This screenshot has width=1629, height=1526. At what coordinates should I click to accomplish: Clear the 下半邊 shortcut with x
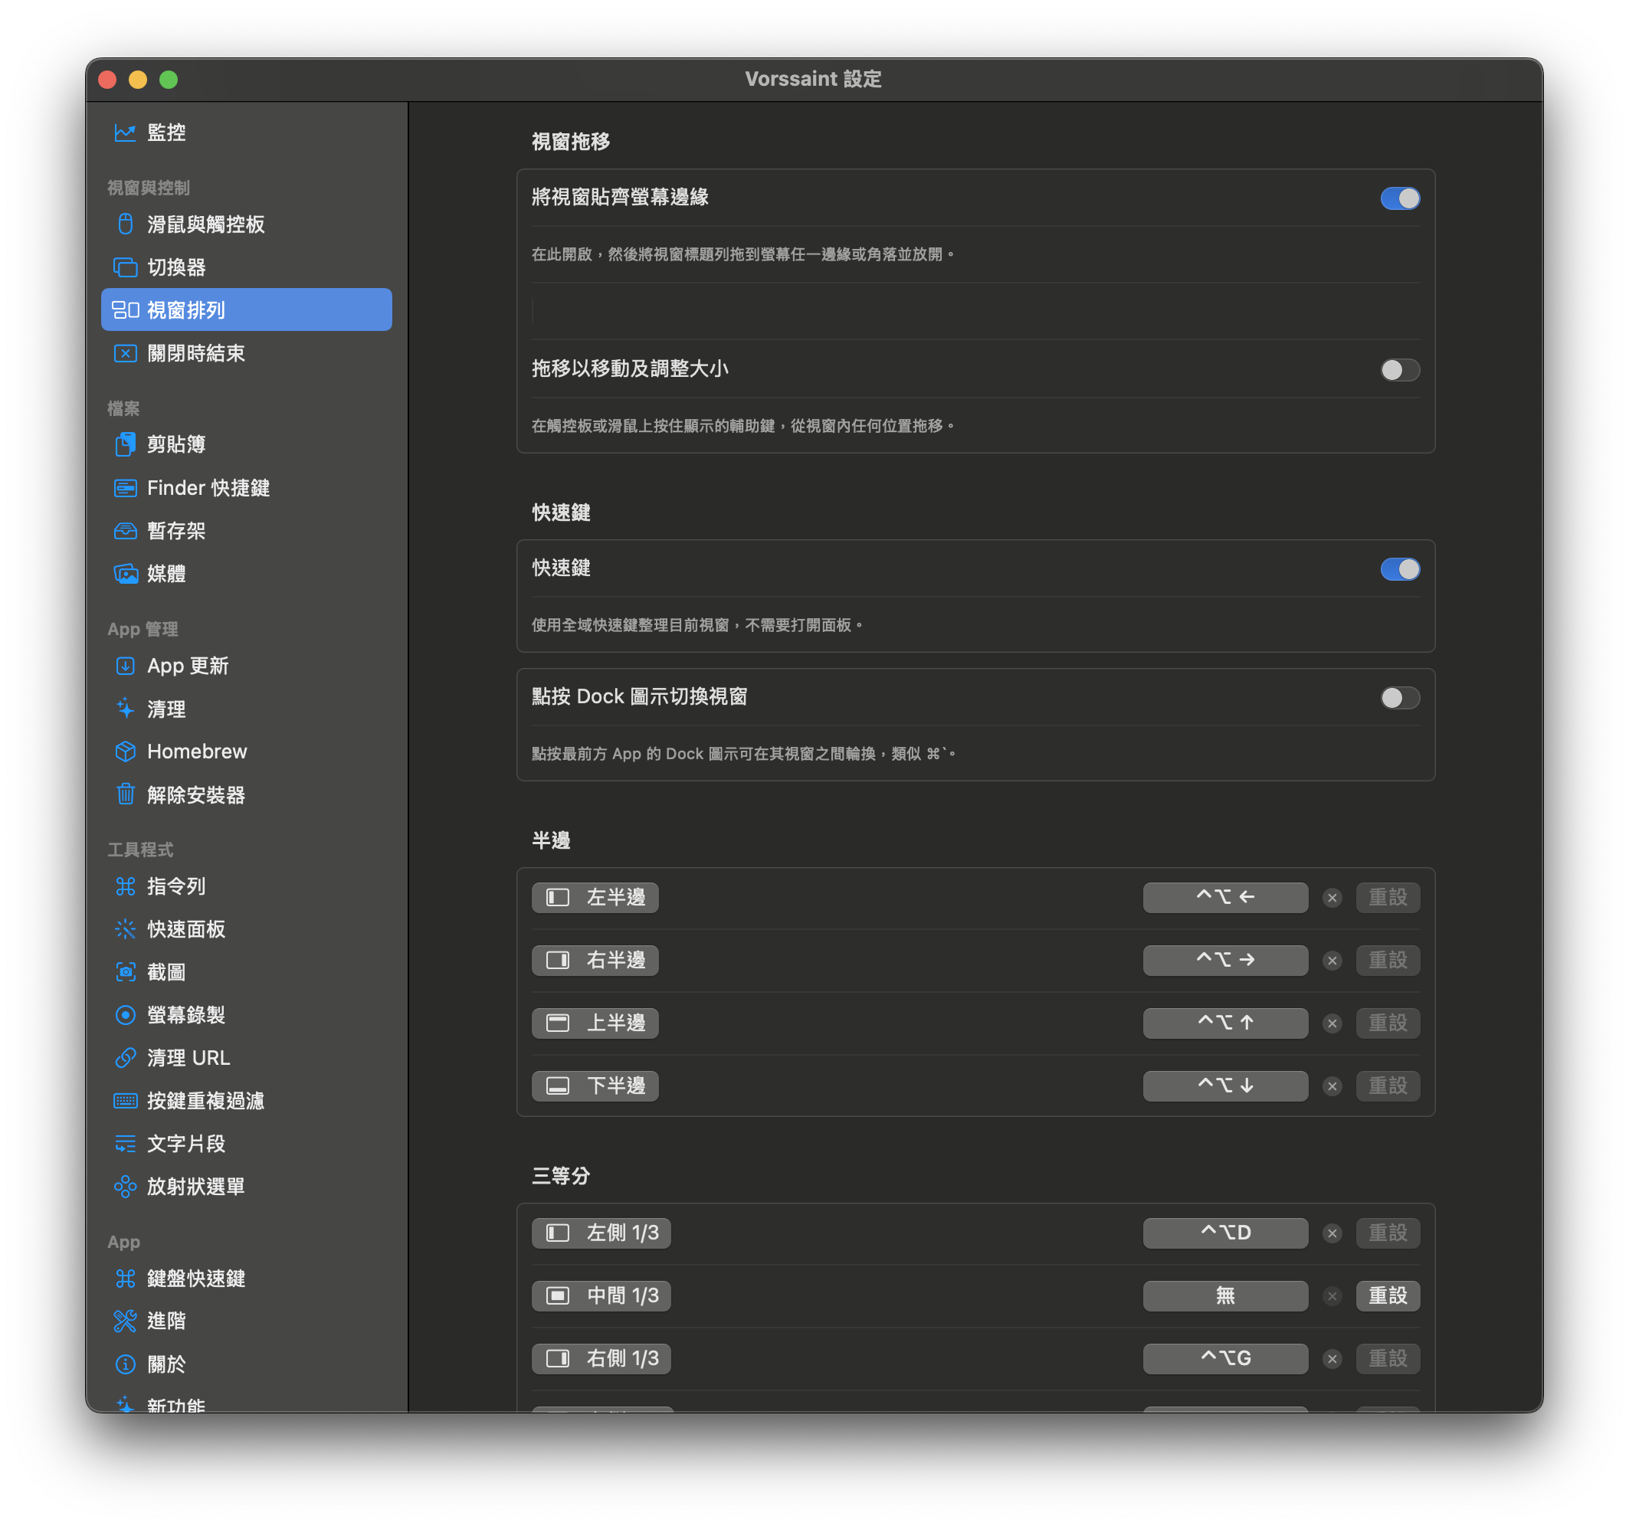coord(1332,1087)
